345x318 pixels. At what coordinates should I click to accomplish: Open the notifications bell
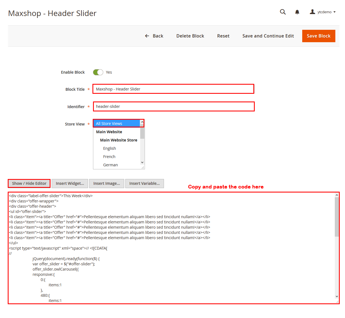coord(297,12)
